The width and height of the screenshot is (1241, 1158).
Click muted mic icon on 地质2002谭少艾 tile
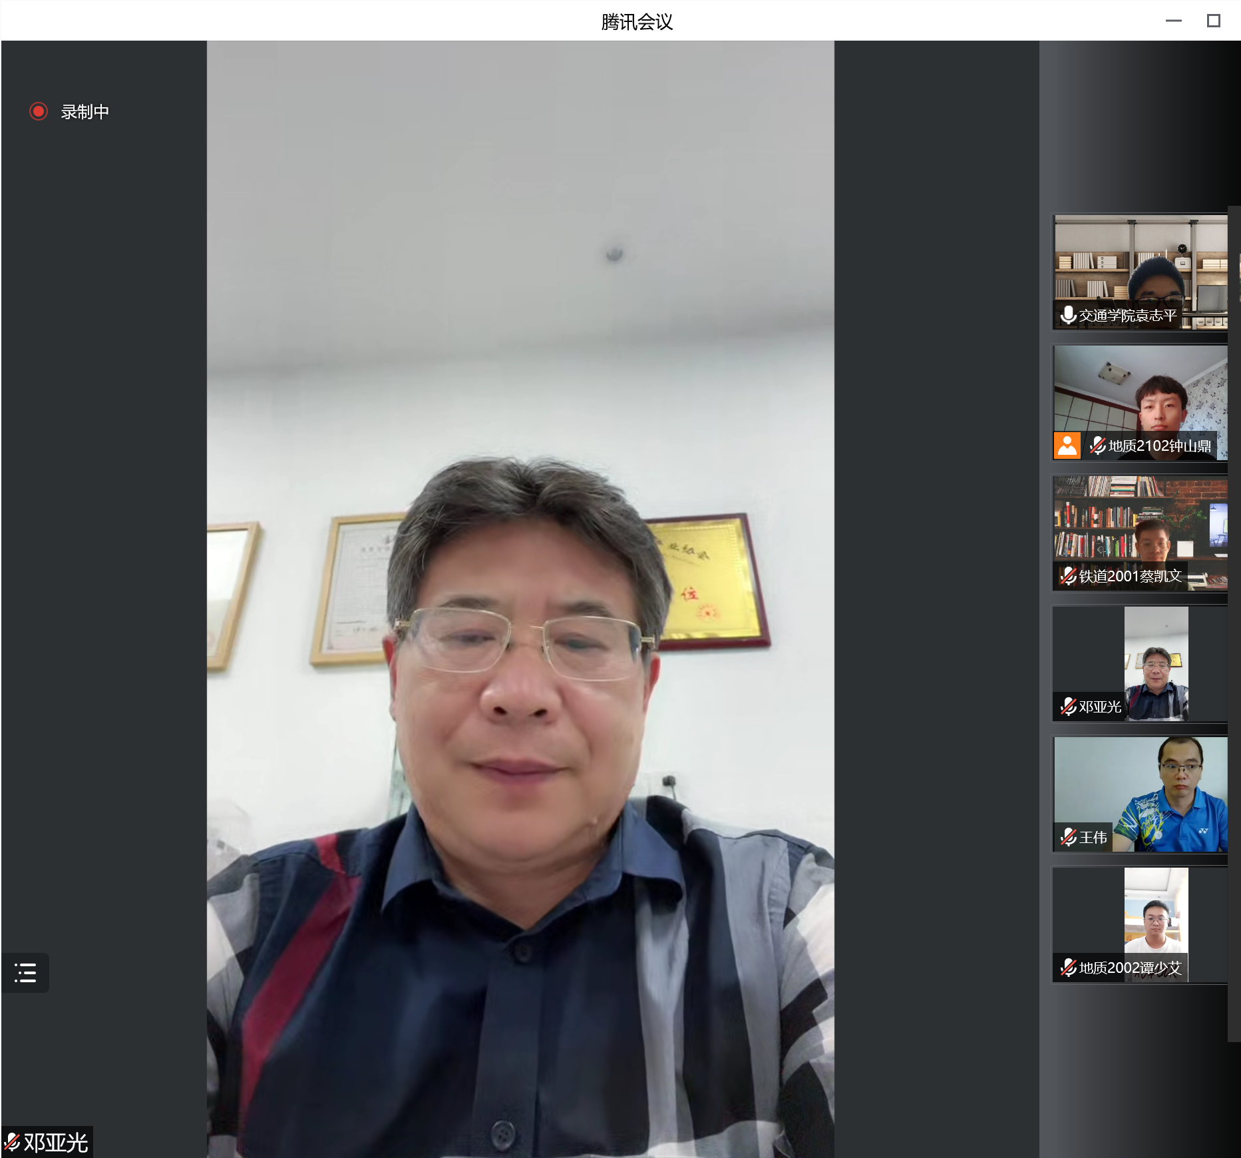click(x=1069, y=968)
